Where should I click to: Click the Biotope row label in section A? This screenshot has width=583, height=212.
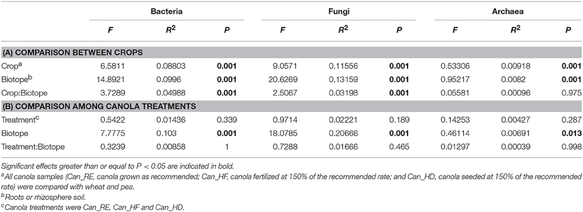coord(15,79)
